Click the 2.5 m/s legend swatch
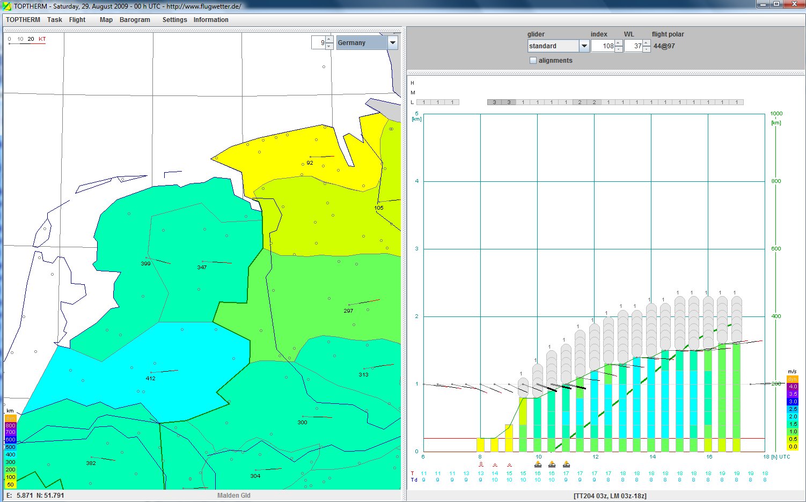This screenshot has width=806, height=502. 793,409
